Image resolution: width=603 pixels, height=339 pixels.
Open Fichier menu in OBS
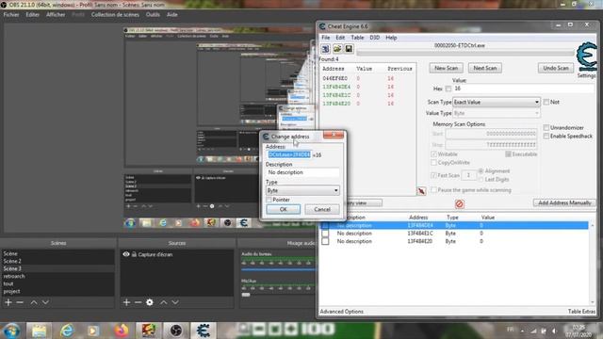click(11, 15)
